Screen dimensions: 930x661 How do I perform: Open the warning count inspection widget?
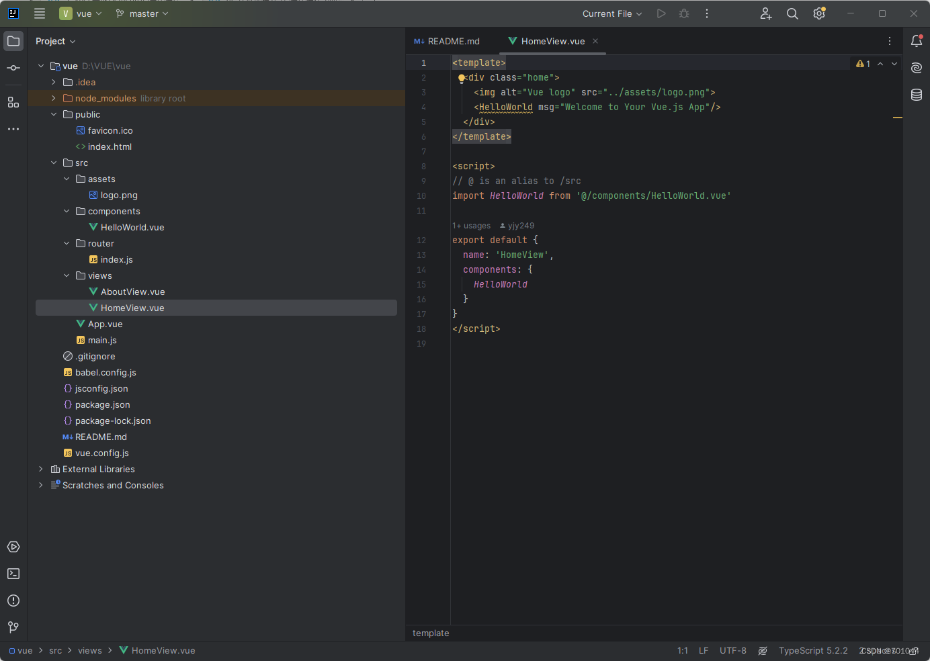coord(863,64)
